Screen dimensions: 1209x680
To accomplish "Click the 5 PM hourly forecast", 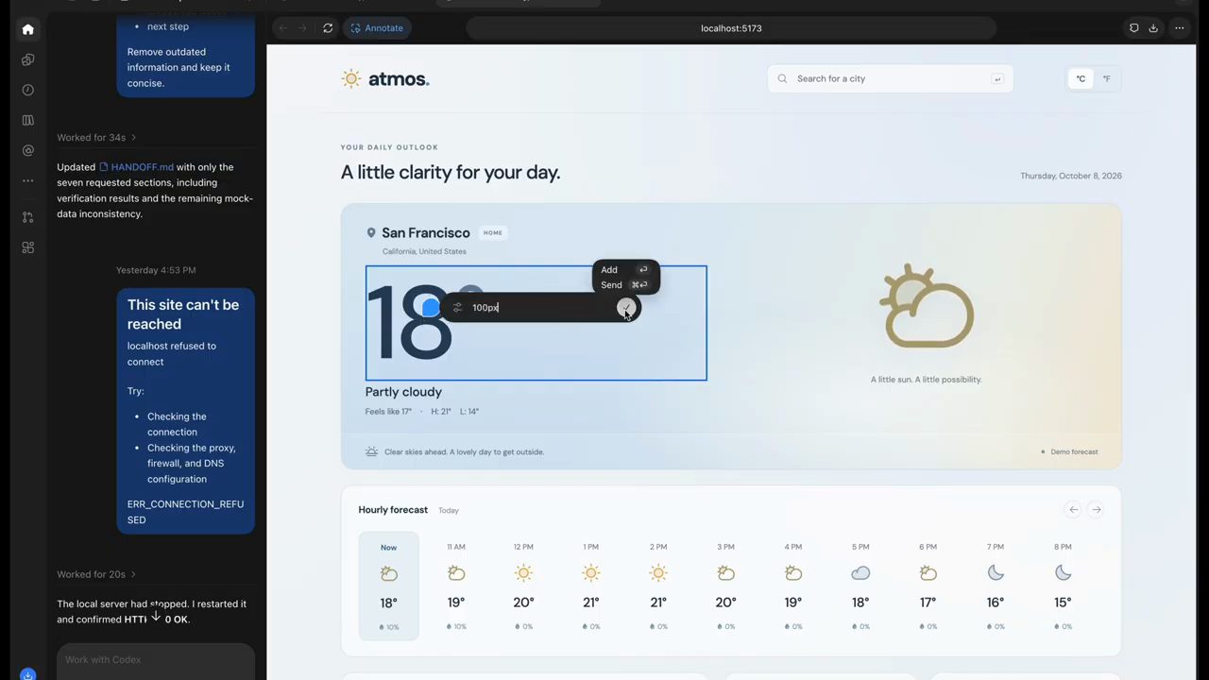I will click(860, 586).
